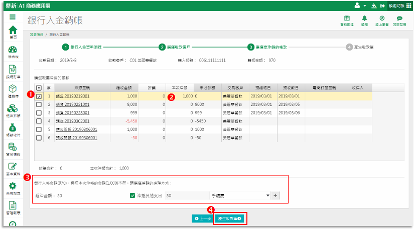Click the discount cell in row 1
The width and height of the screenshot is (415, 230).
pyautogui.click(x=152, y=96)
